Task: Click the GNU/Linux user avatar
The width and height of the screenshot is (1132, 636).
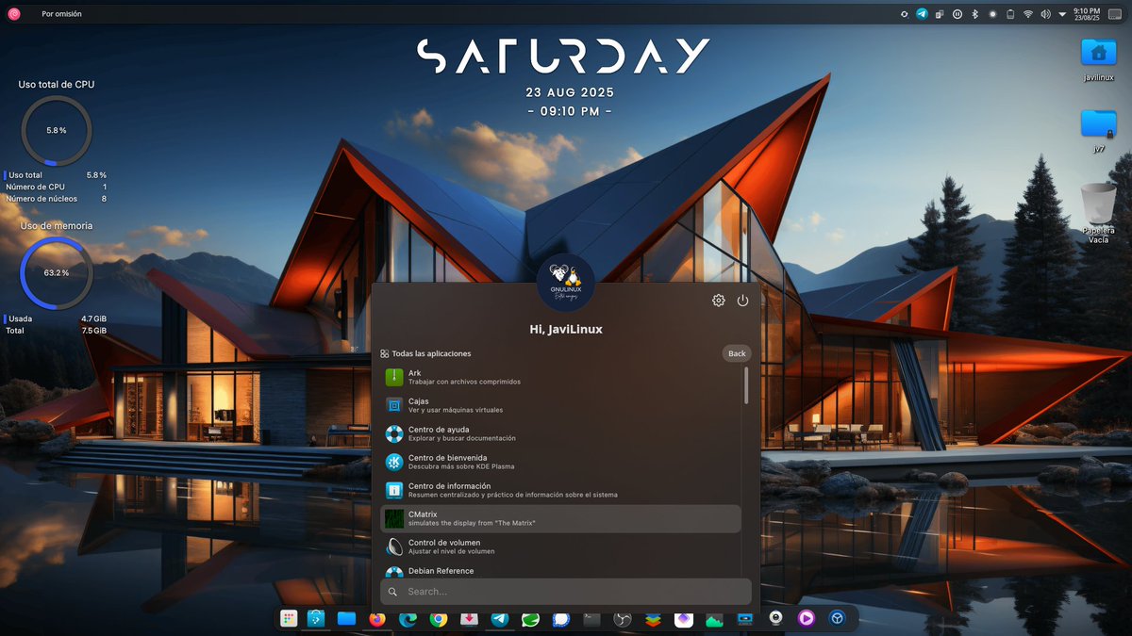Action: point(566,282)
